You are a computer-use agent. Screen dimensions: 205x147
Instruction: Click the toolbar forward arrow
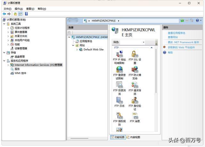(x=9, y=14)
